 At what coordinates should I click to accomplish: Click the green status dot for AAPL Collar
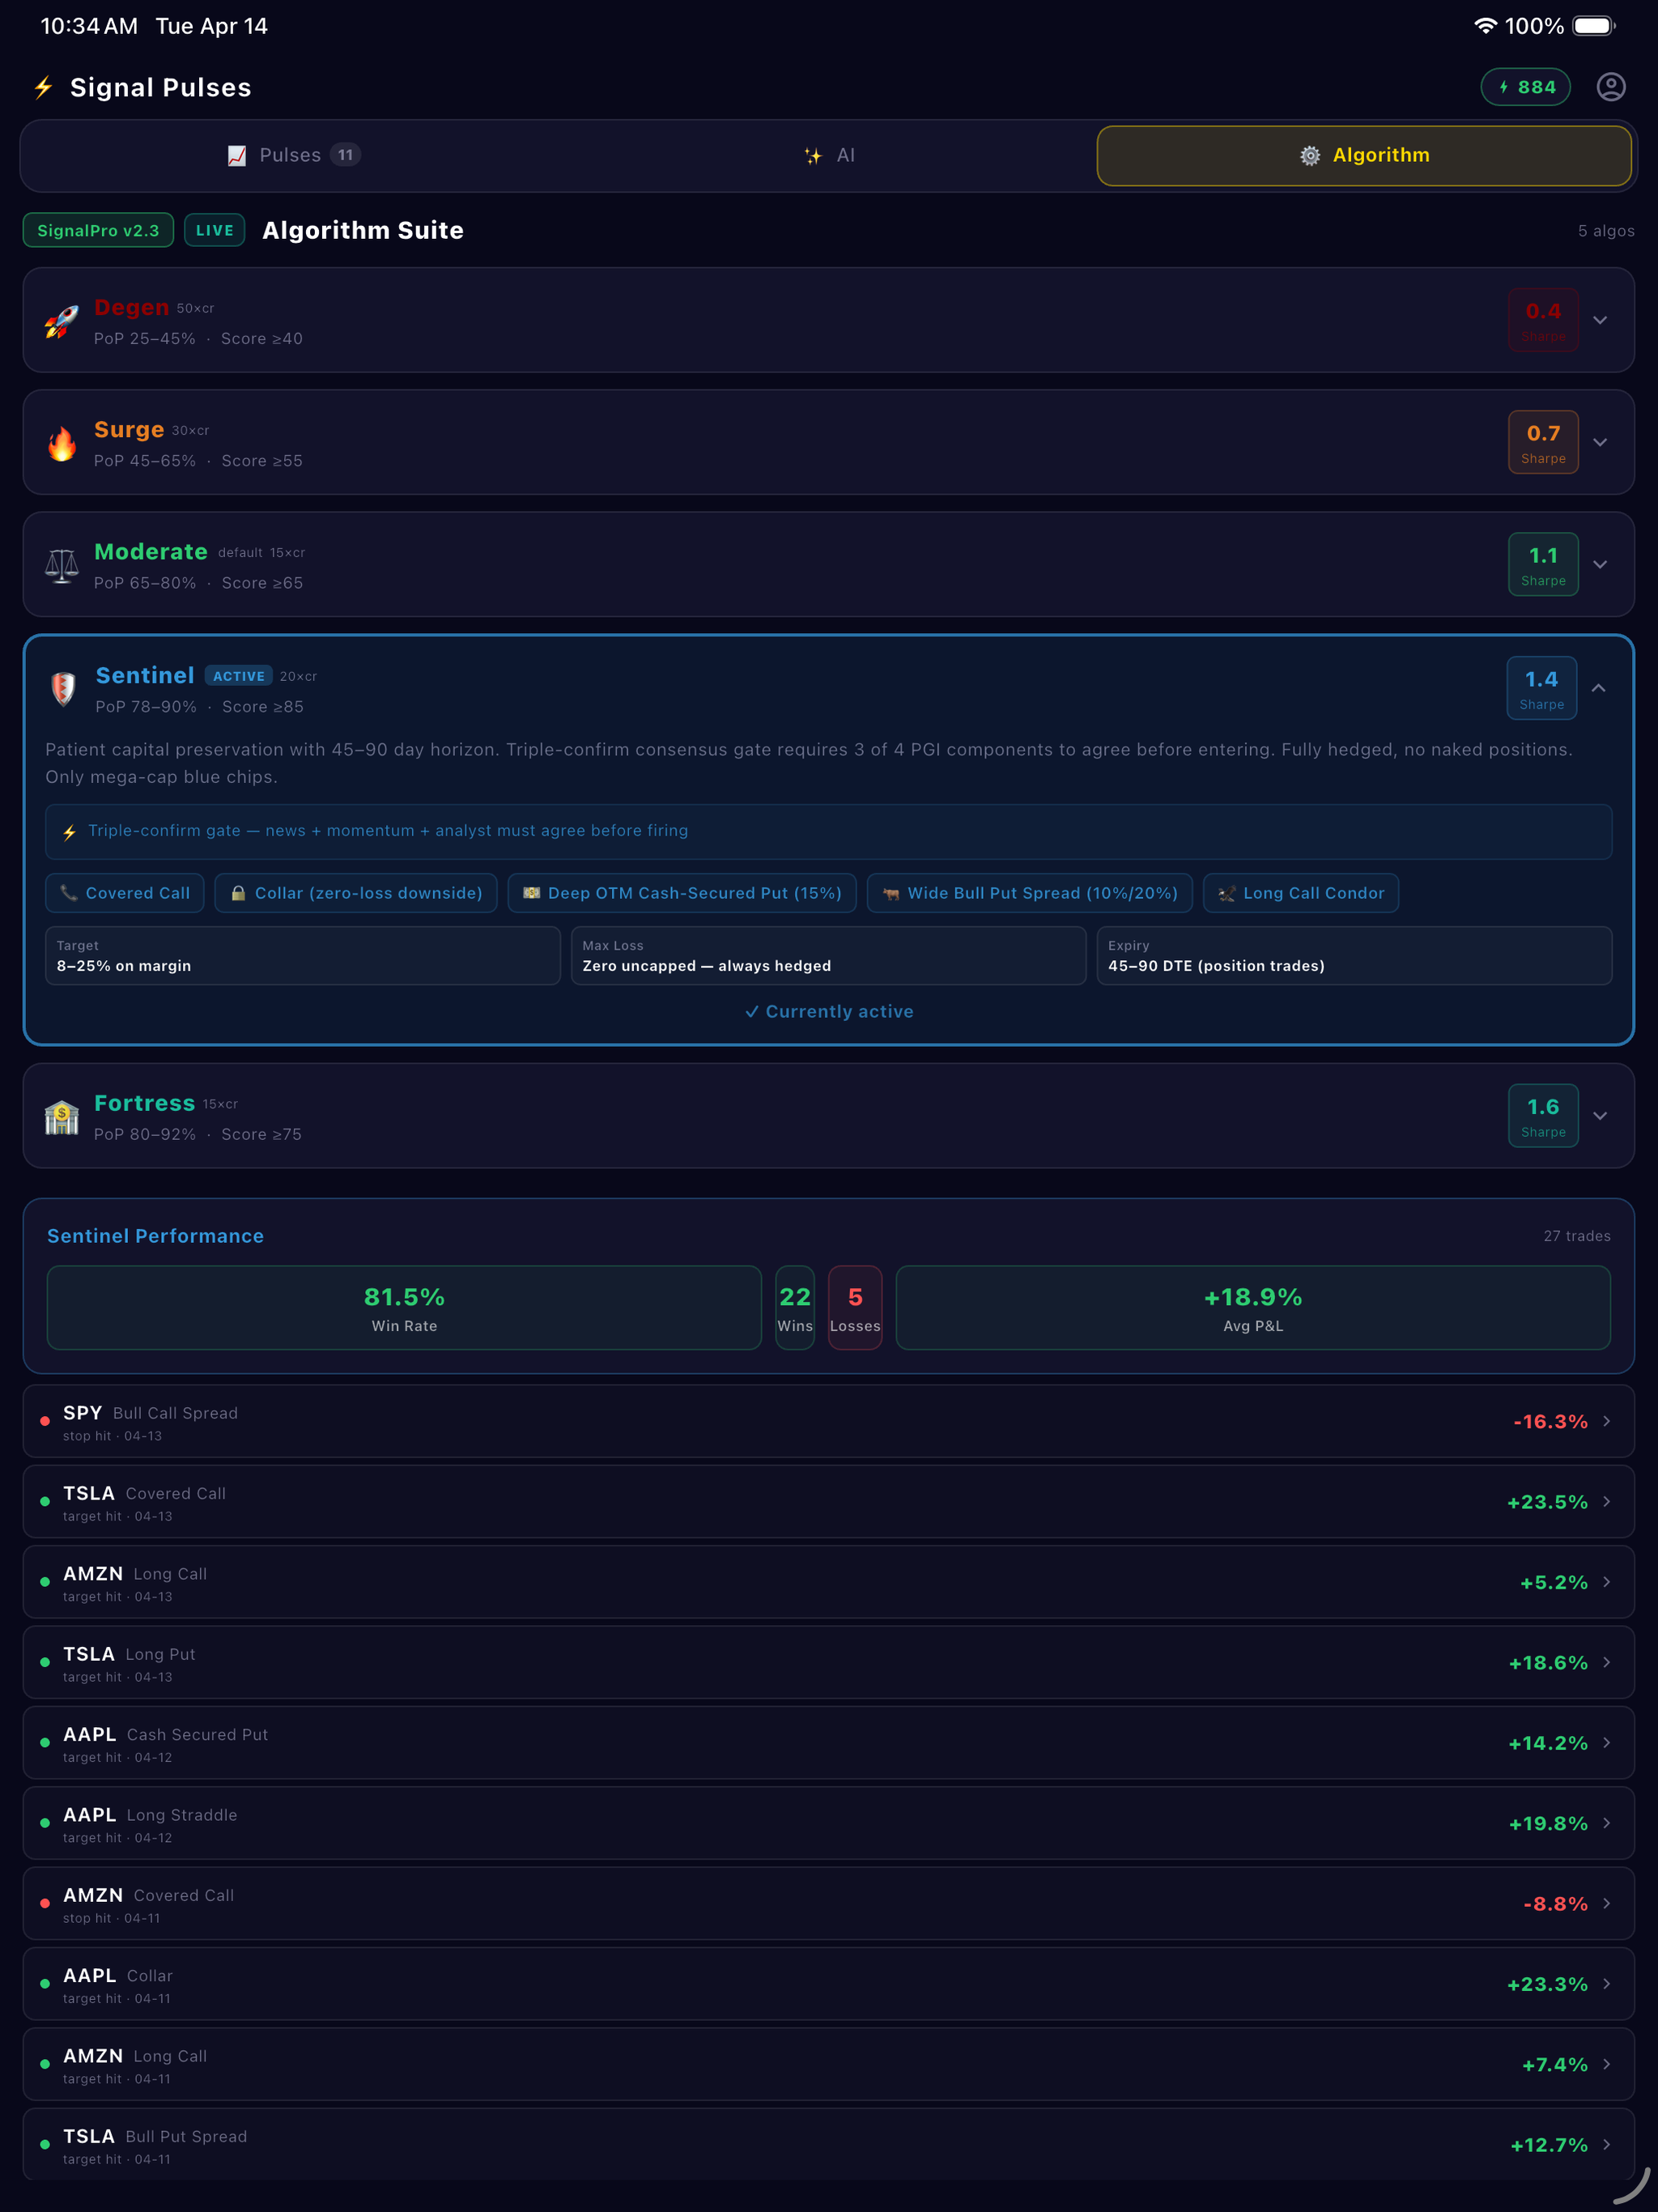click(45, 1984)
